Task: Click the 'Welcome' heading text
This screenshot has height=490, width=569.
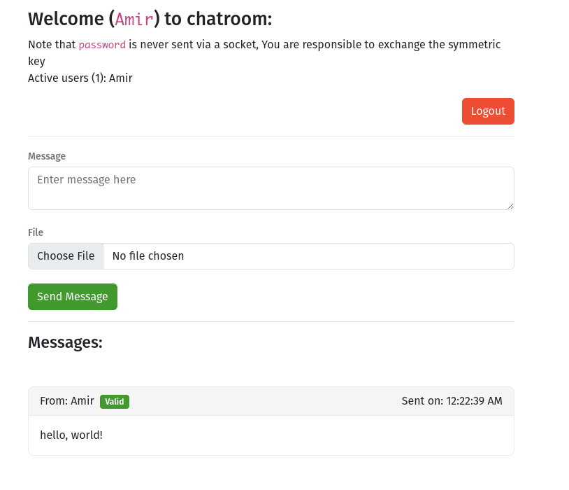Action: [66, 19]
